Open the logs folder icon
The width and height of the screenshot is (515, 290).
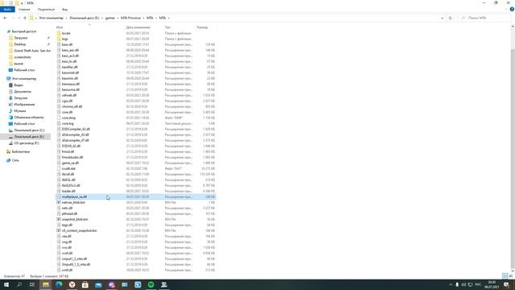coord(59,39)
